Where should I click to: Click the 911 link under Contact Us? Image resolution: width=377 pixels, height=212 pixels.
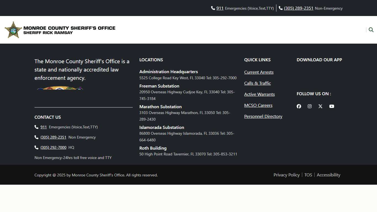click(x=44, y=127)
